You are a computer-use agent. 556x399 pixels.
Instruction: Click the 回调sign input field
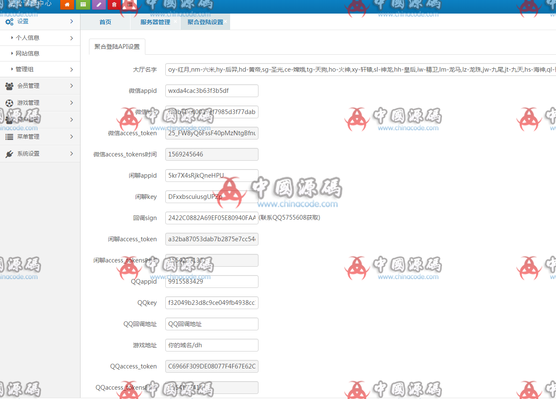coord(211,218)
